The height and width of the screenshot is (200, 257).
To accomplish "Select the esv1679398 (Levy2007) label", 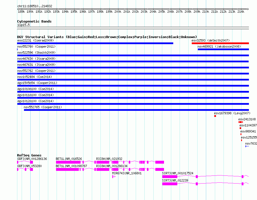I will [232, 113].
